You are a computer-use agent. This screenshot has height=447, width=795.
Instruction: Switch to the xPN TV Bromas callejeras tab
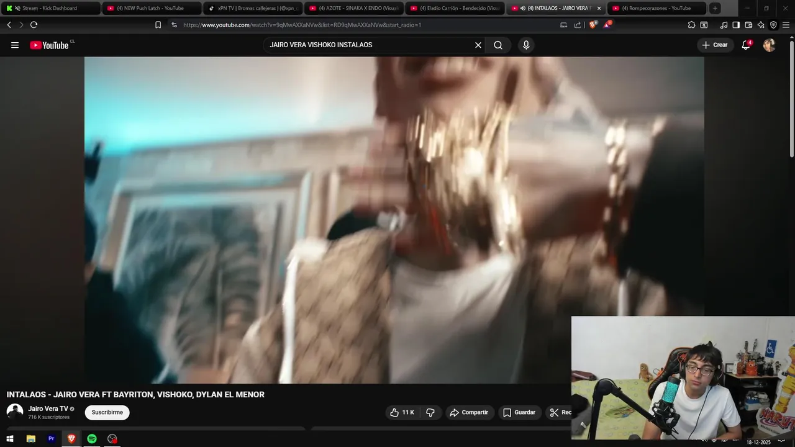click(x=252, y=8)
